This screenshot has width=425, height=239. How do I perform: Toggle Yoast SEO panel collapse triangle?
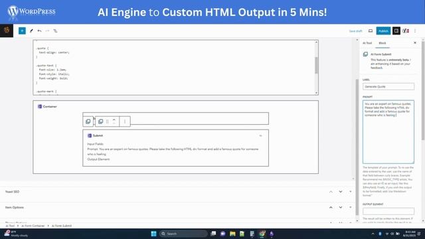pos(350,192)
